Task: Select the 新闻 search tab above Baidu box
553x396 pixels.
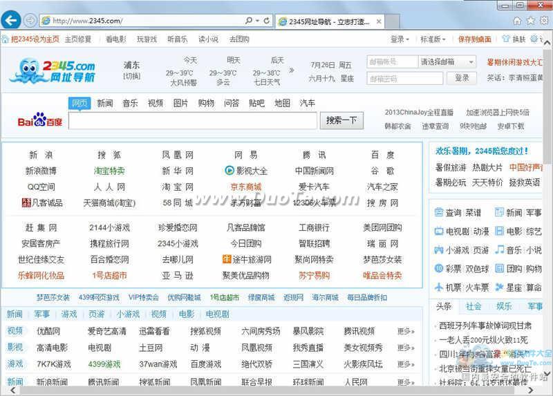Action: tap(105, 103)
